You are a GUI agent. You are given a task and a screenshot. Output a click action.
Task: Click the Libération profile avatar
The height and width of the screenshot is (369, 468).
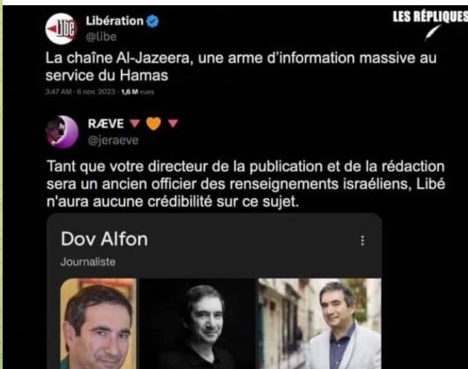tap(61, 29)
